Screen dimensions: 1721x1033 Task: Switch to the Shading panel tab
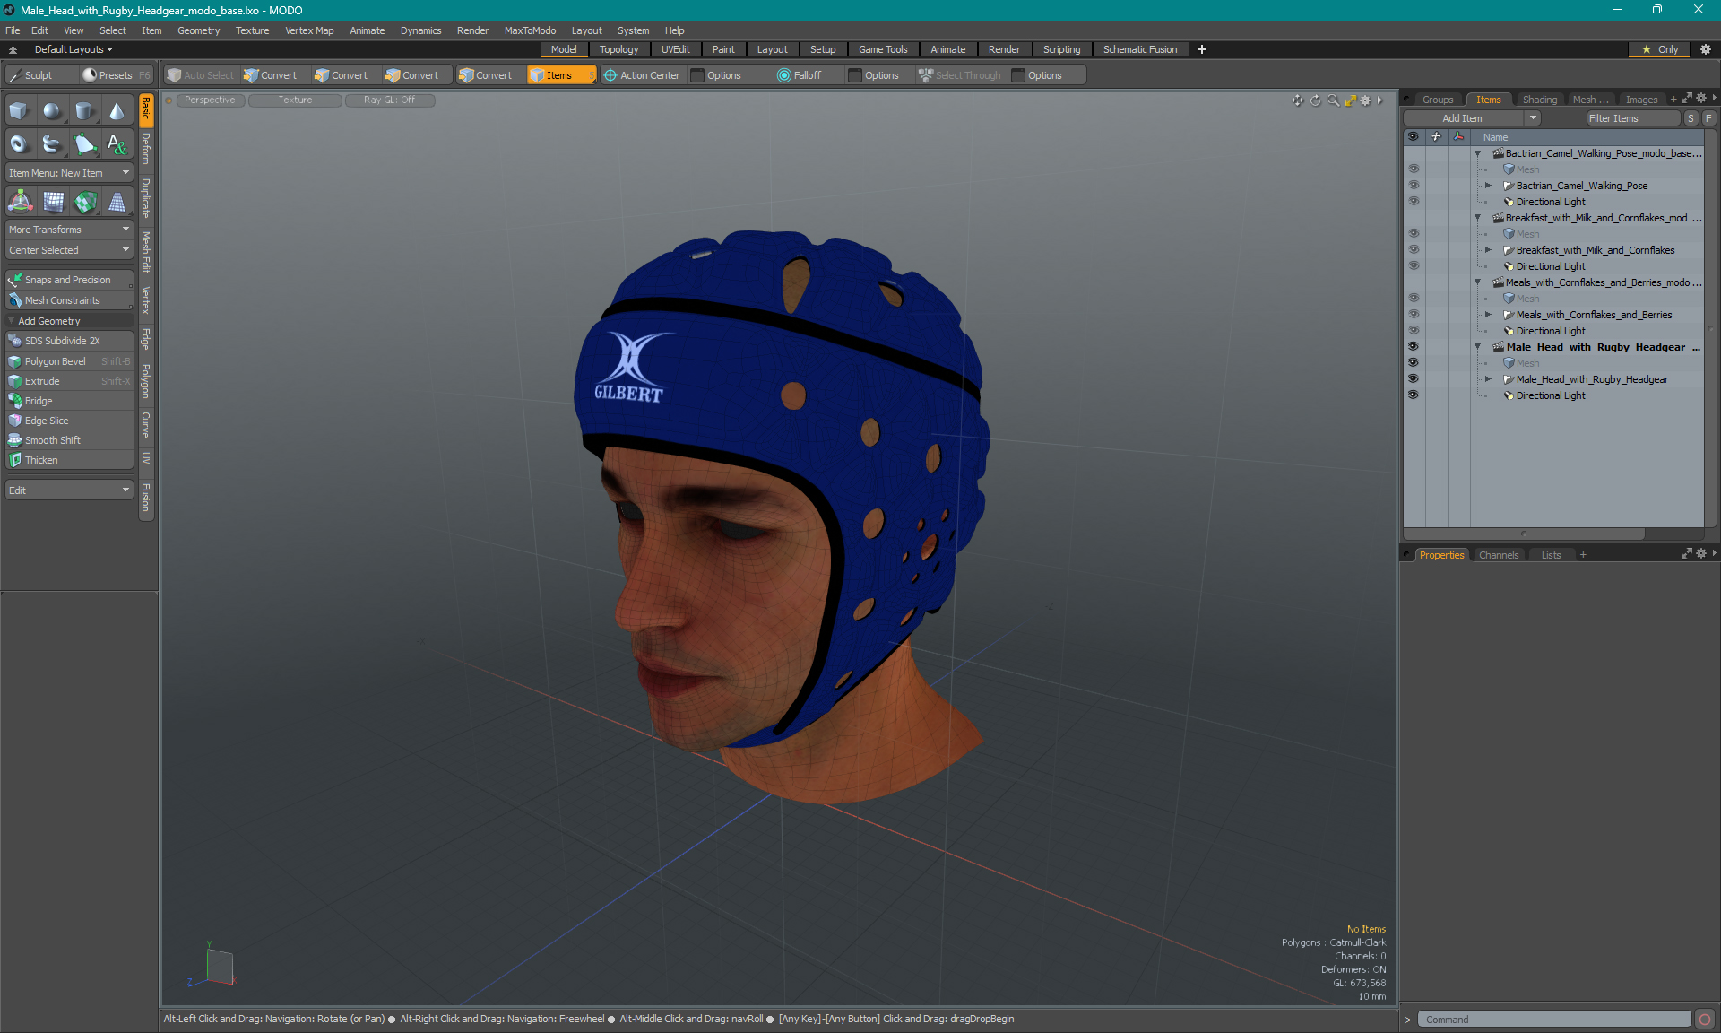1539,100
